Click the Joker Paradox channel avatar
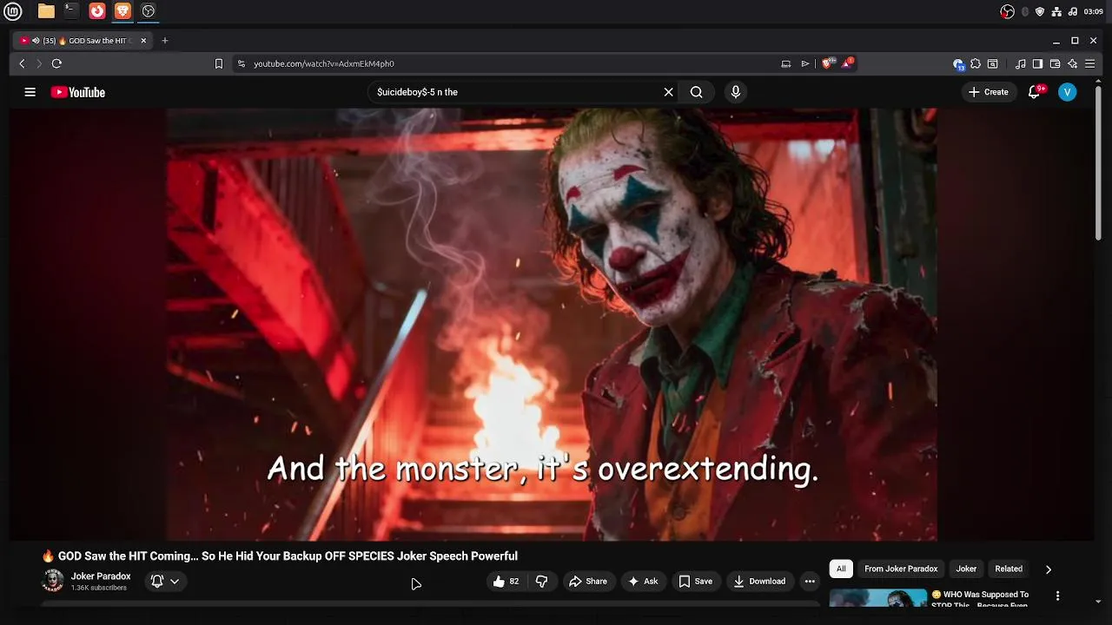Viewport: 1112px width, 625px height. [x=53, y=581]
